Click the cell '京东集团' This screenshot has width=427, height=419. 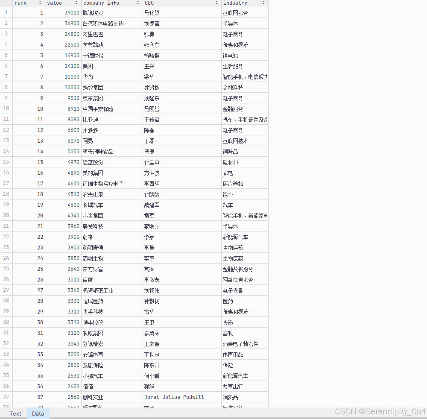(x=112, y=98)
